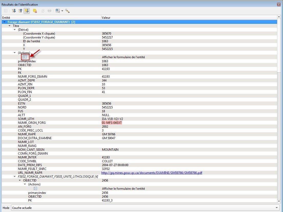This screenshot has width=283, height=212.
Task: Click the value GM 59047
Action: click(x=108, y=138)
